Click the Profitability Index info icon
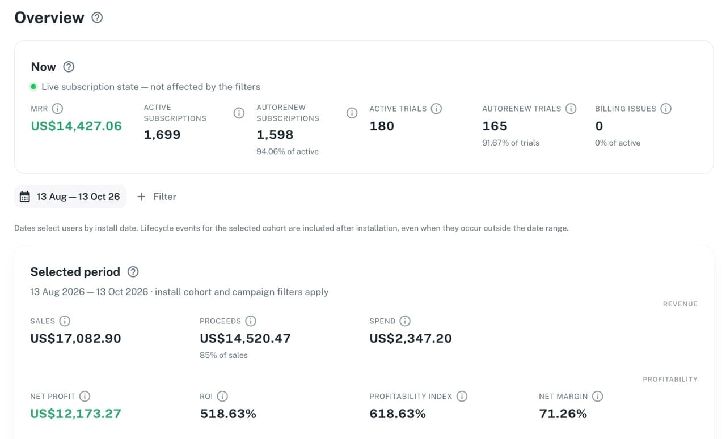This screenshot has width=726, height=439. click(462, 396)
